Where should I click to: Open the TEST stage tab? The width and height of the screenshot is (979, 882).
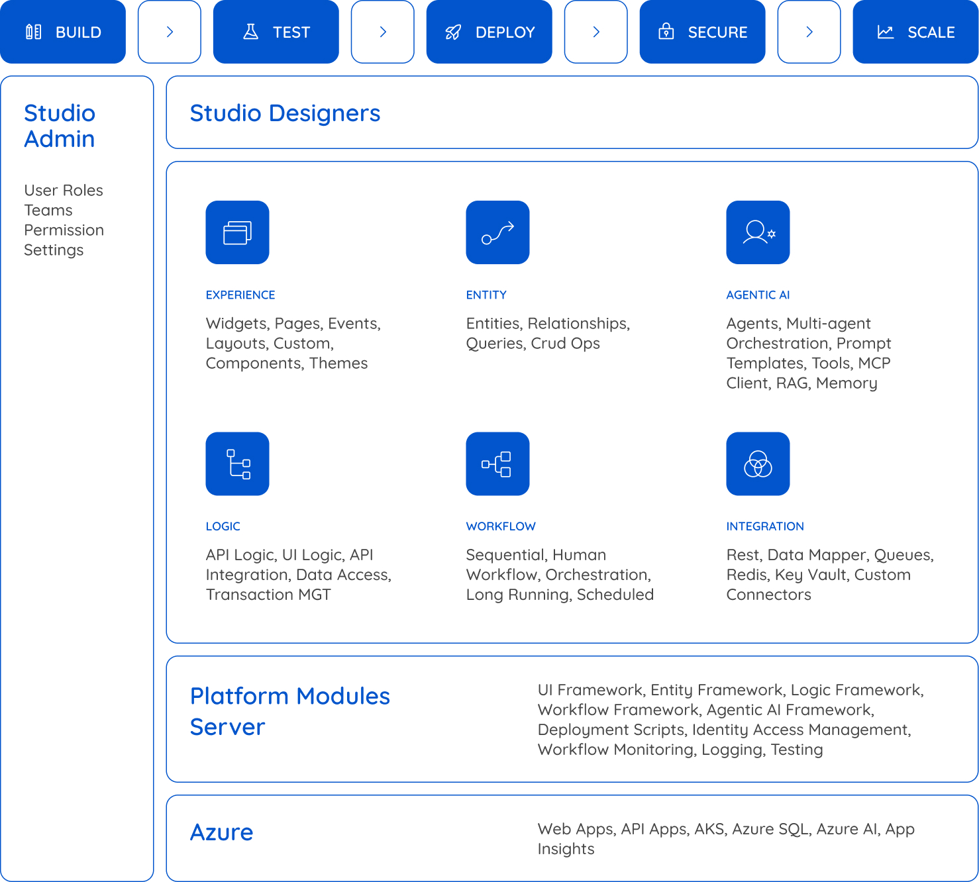click(x=276, y=32)
